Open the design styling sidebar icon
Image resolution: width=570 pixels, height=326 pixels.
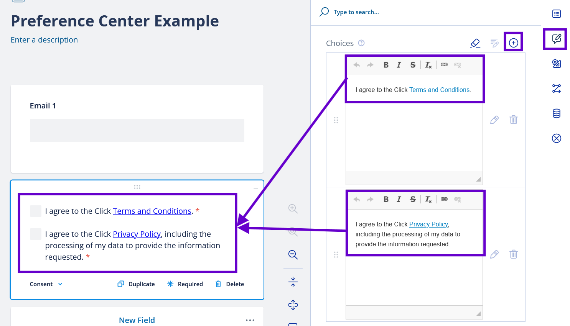point(557,64)
